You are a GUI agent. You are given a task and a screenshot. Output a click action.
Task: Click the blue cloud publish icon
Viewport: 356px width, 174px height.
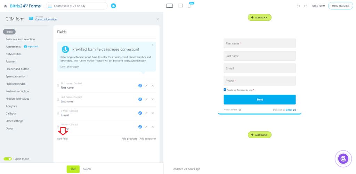pyautogui.click(x=113, y=6)
